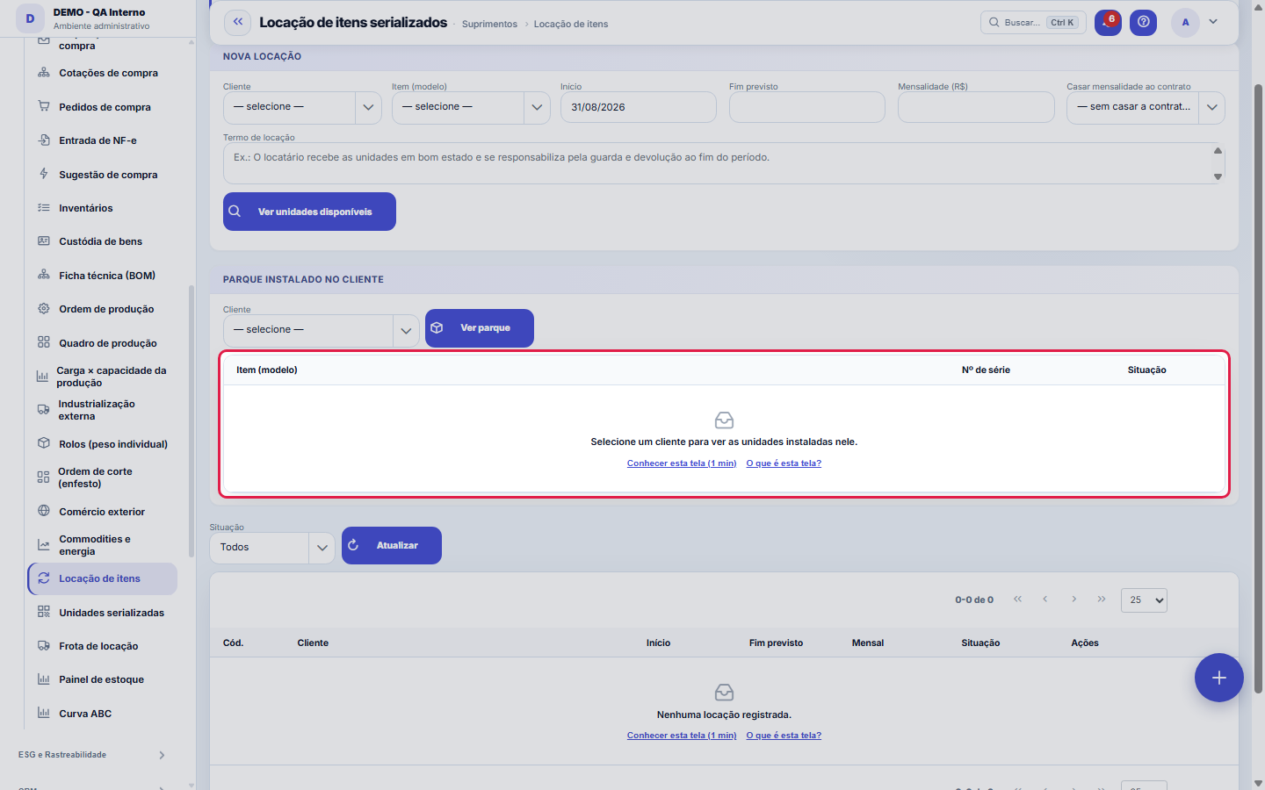Click Pedidos de compra cart icon
This screenshot has height=790, width=1265.
pos(44,106)
